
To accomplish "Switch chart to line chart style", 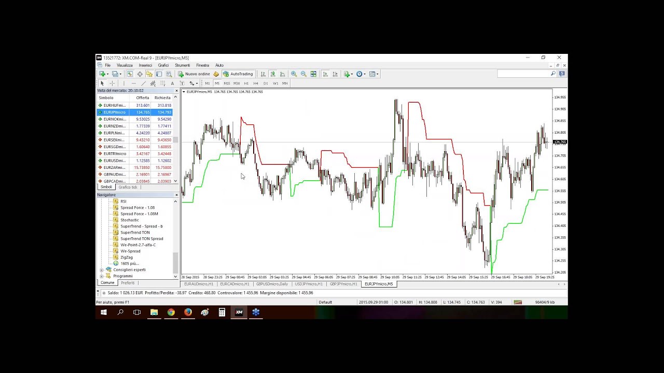I will point(283,74).
